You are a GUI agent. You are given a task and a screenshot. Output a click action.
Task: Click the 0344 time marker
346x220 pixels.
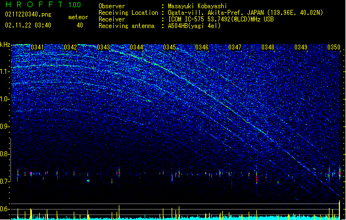point(136,47)
